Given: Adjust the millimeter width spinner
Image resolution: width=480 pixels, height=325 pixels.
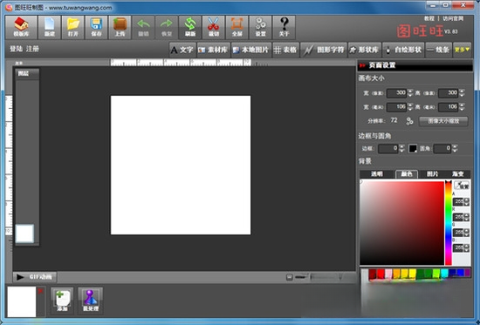Looking at the screenshot, I should tap(410, 106).
